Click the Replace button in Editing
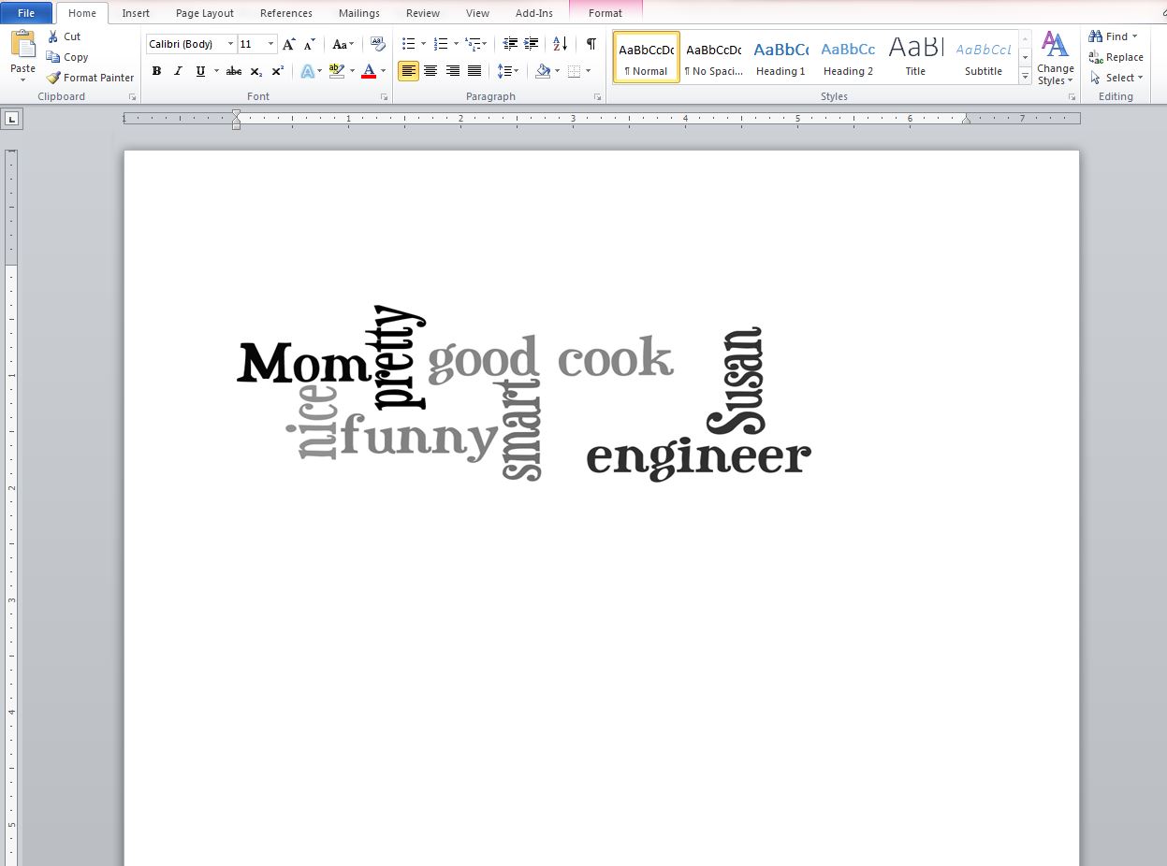 tap(1116, 57)
